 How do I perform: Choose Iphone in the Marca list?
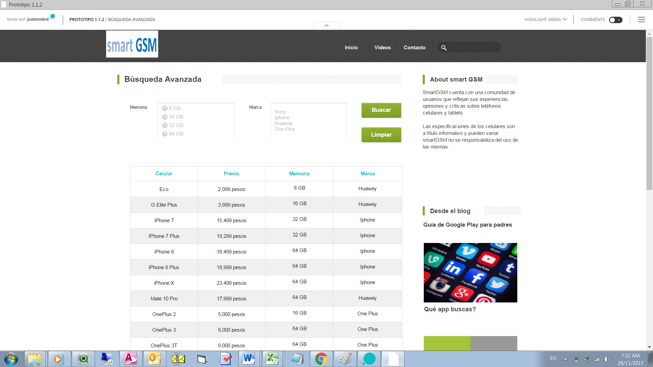(x=282, y=118)
